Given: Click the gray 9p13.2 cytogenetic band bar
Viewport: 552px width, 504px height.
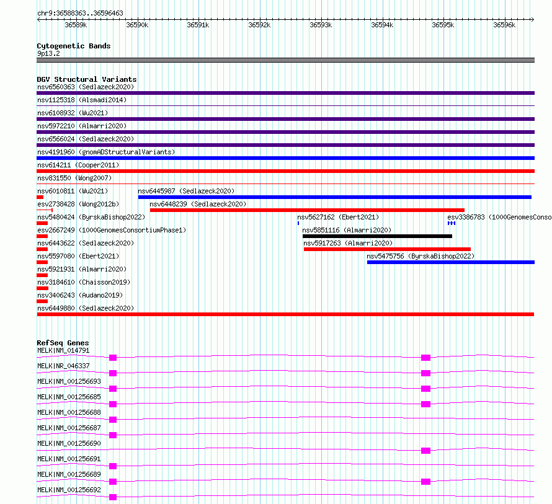Looking at the screenshot, I should [285, 60].
